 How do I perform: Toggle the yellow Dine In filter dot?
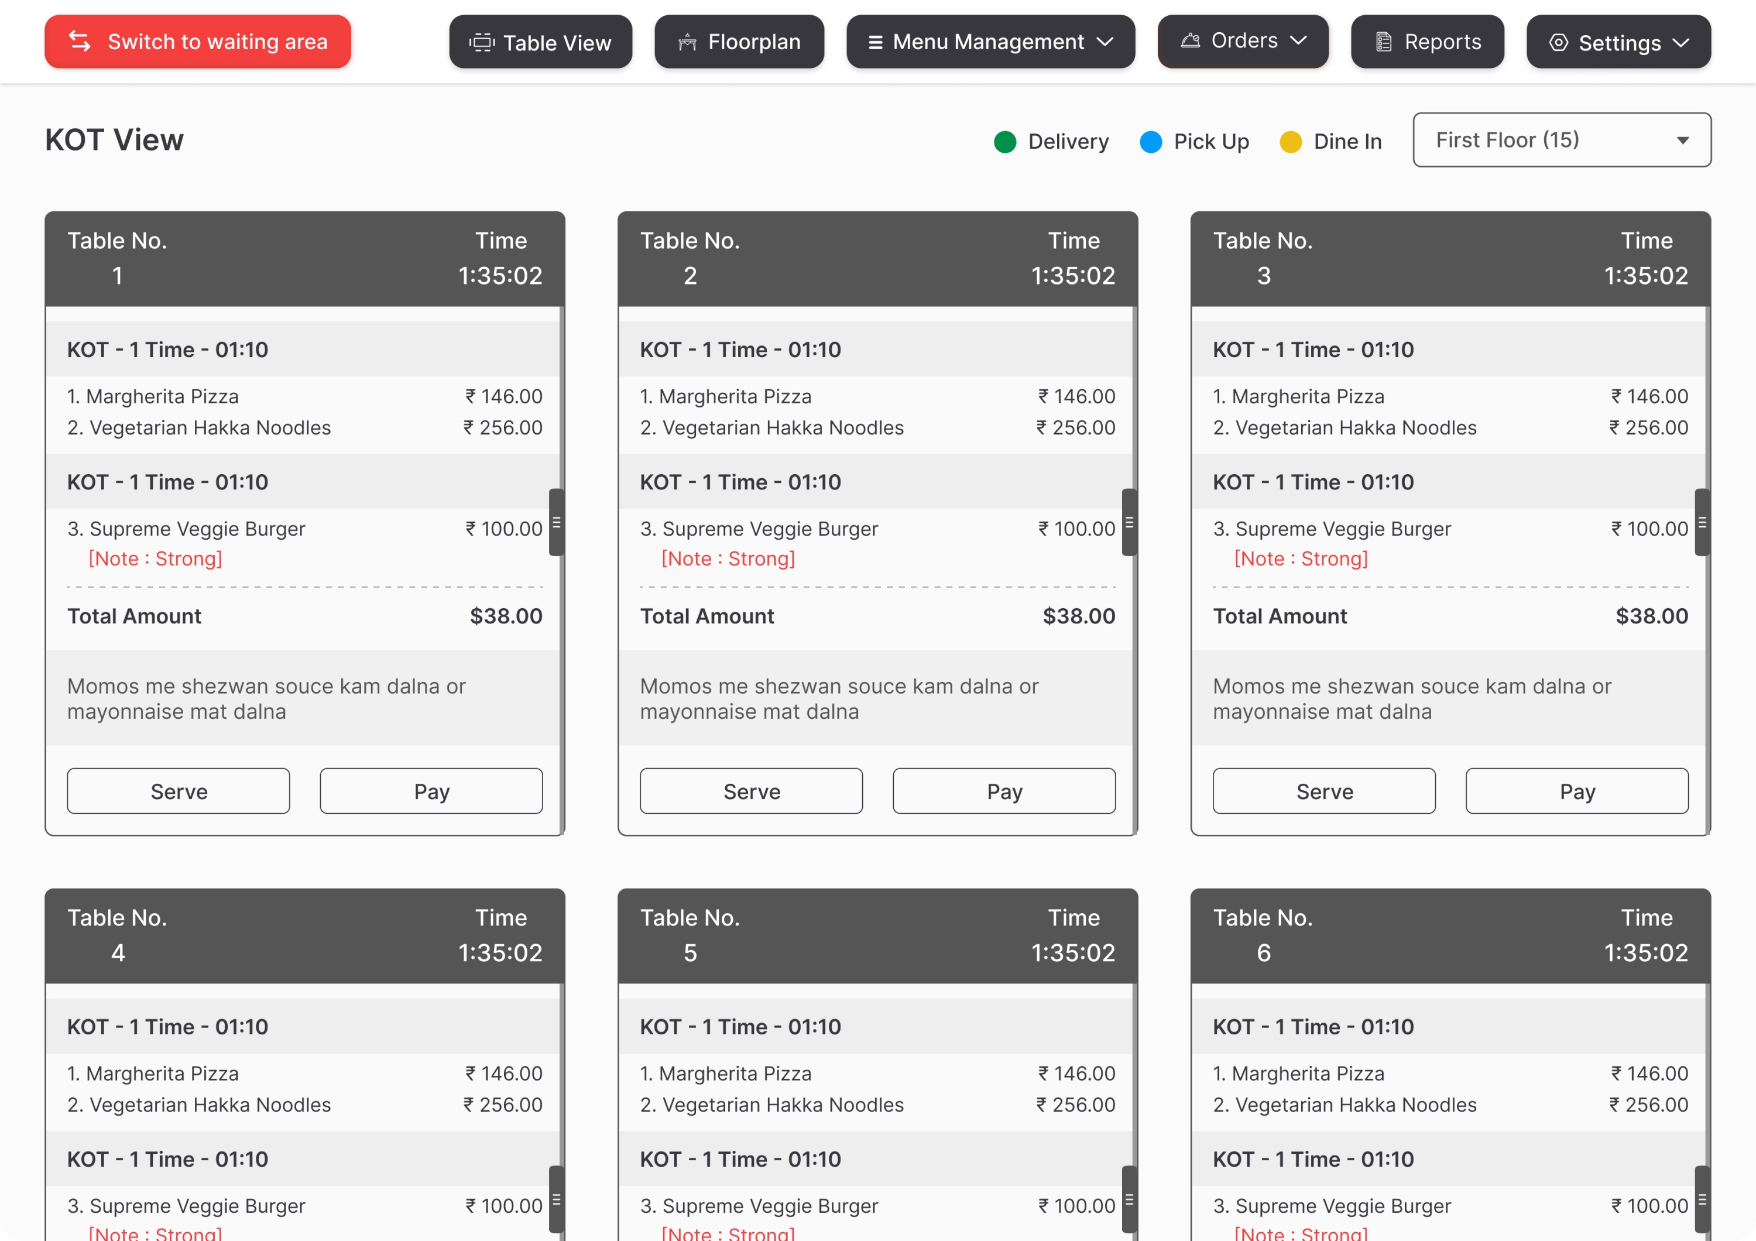1290,142
